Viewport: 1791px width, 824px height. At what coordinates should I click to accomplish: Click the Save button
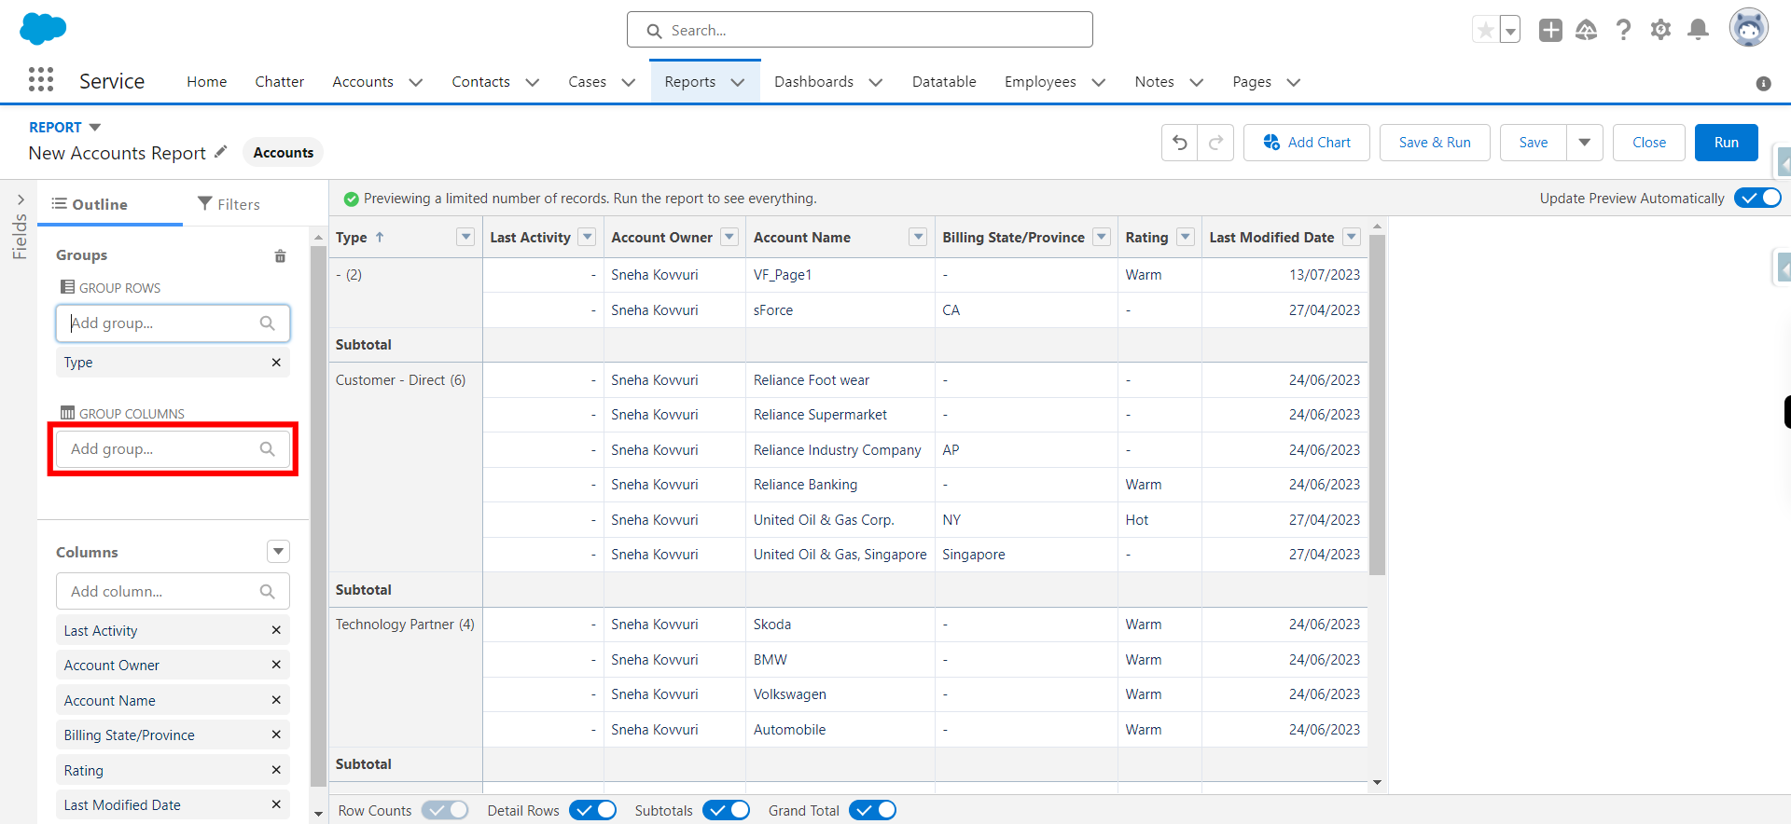pos(1534,143)
